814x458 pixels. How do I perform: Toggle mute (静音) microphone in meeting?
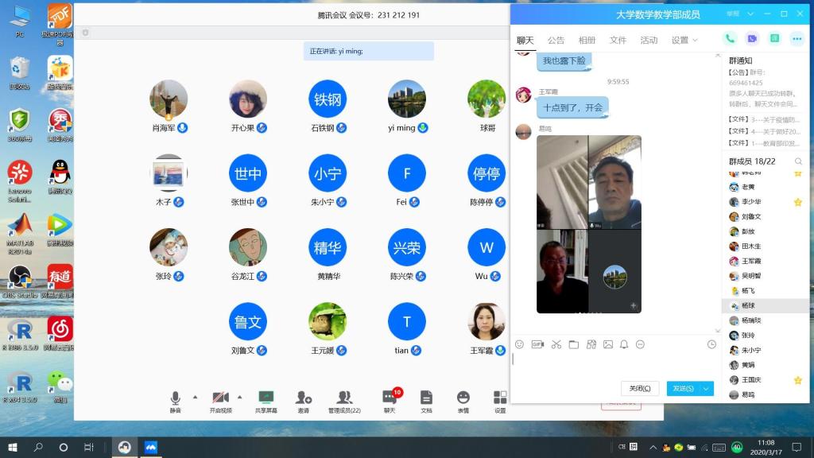176,397
